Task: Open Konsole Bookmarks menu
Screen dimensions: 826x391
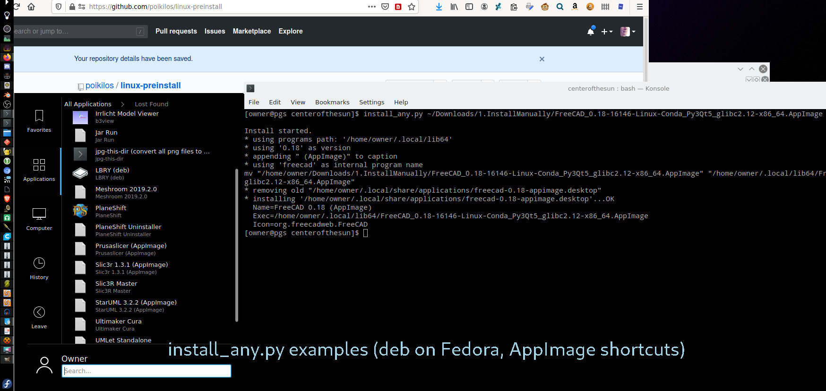Action: point(332,102)
